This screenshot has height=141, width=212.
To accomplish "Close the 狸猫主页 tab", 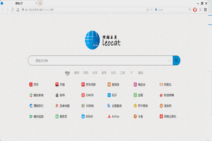I will click(36, 3).
